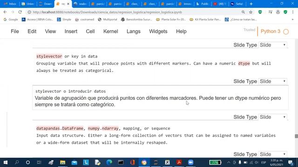This screenshot has width=298, height=167.
Task: Open Slide Type dropdown below 'internally reshaped' text
Action: click(272, 154)
